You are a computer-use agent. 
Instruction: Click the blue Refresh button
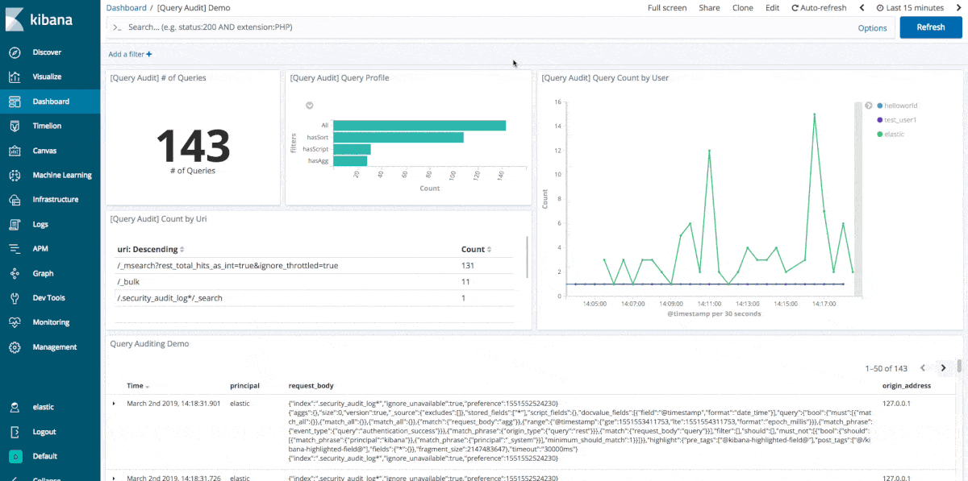tap(930, 27)
